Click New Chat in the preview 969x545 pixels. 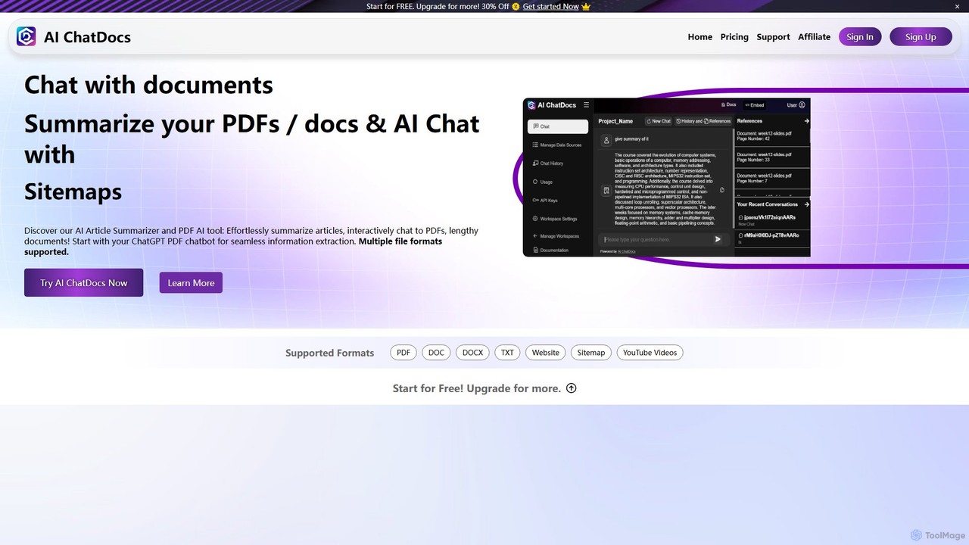click(x=659, y=121)
